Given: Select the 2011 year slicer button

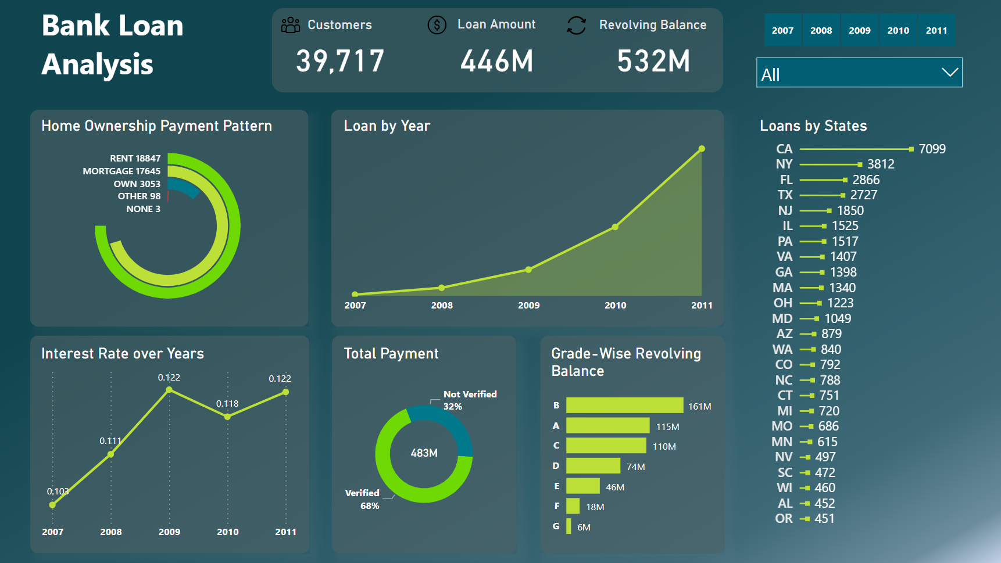Looking at the screenshot, I should pos(936,30).
